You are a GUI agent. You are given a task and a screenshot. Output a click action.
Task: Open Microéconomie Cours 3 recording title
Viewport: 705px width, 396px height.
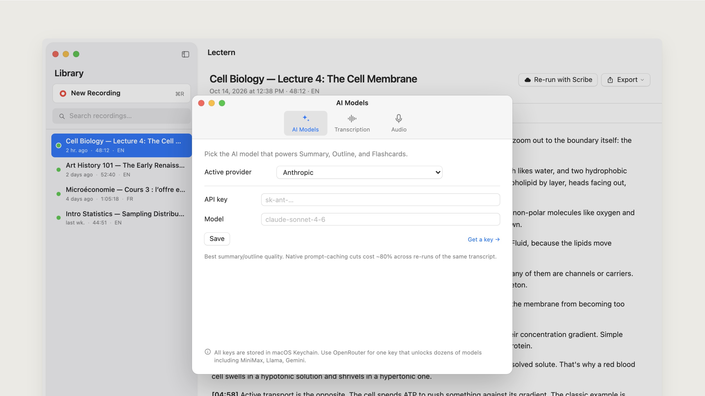pos(125,190)
